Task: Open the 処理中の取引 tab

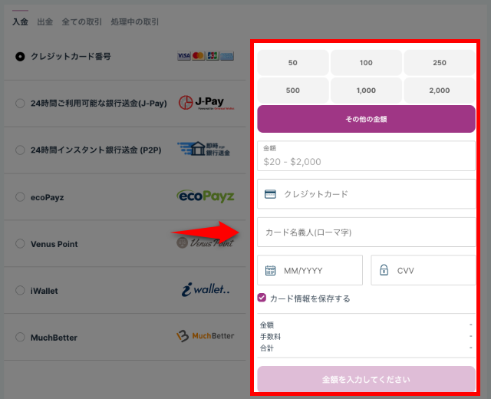Action: point(136,21)
